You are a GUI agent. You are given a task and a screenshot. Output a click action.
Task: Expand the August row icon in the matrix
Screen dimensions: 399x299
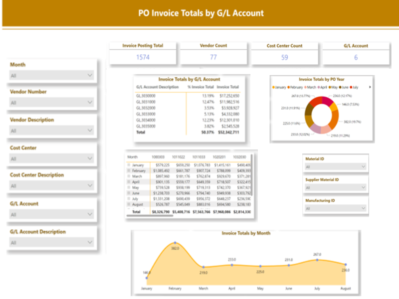(129, 204)
